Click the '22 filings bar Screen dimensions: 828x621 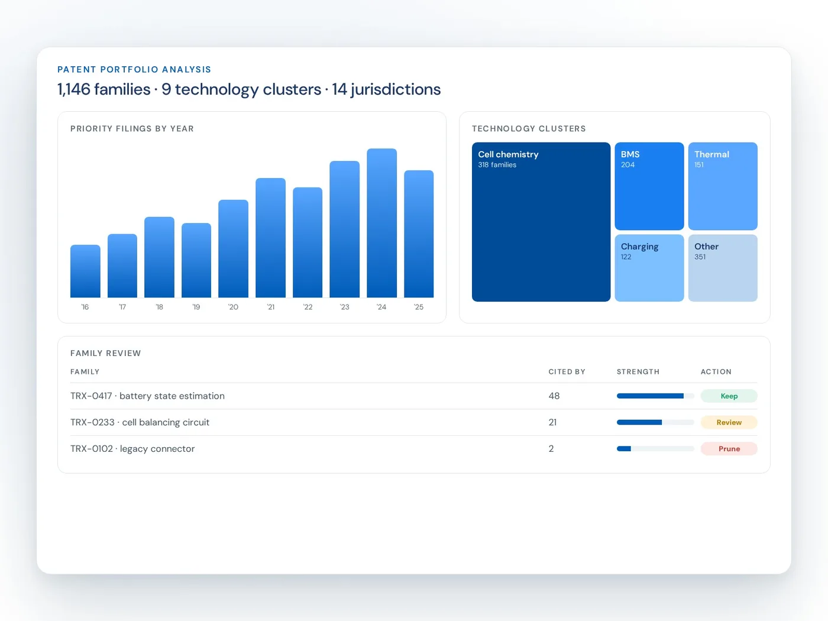click(308, 242)
